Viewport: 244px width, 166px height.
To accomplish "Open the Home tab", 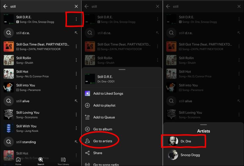I will [x=18, y=161].
